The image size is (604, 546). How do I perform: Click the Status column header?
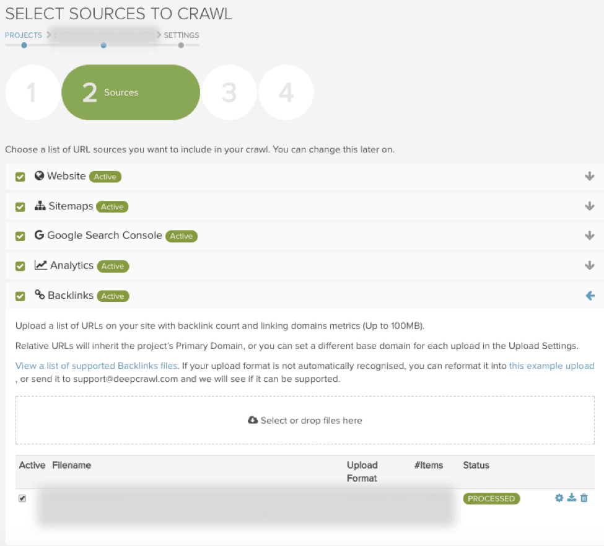coord(476,465)
